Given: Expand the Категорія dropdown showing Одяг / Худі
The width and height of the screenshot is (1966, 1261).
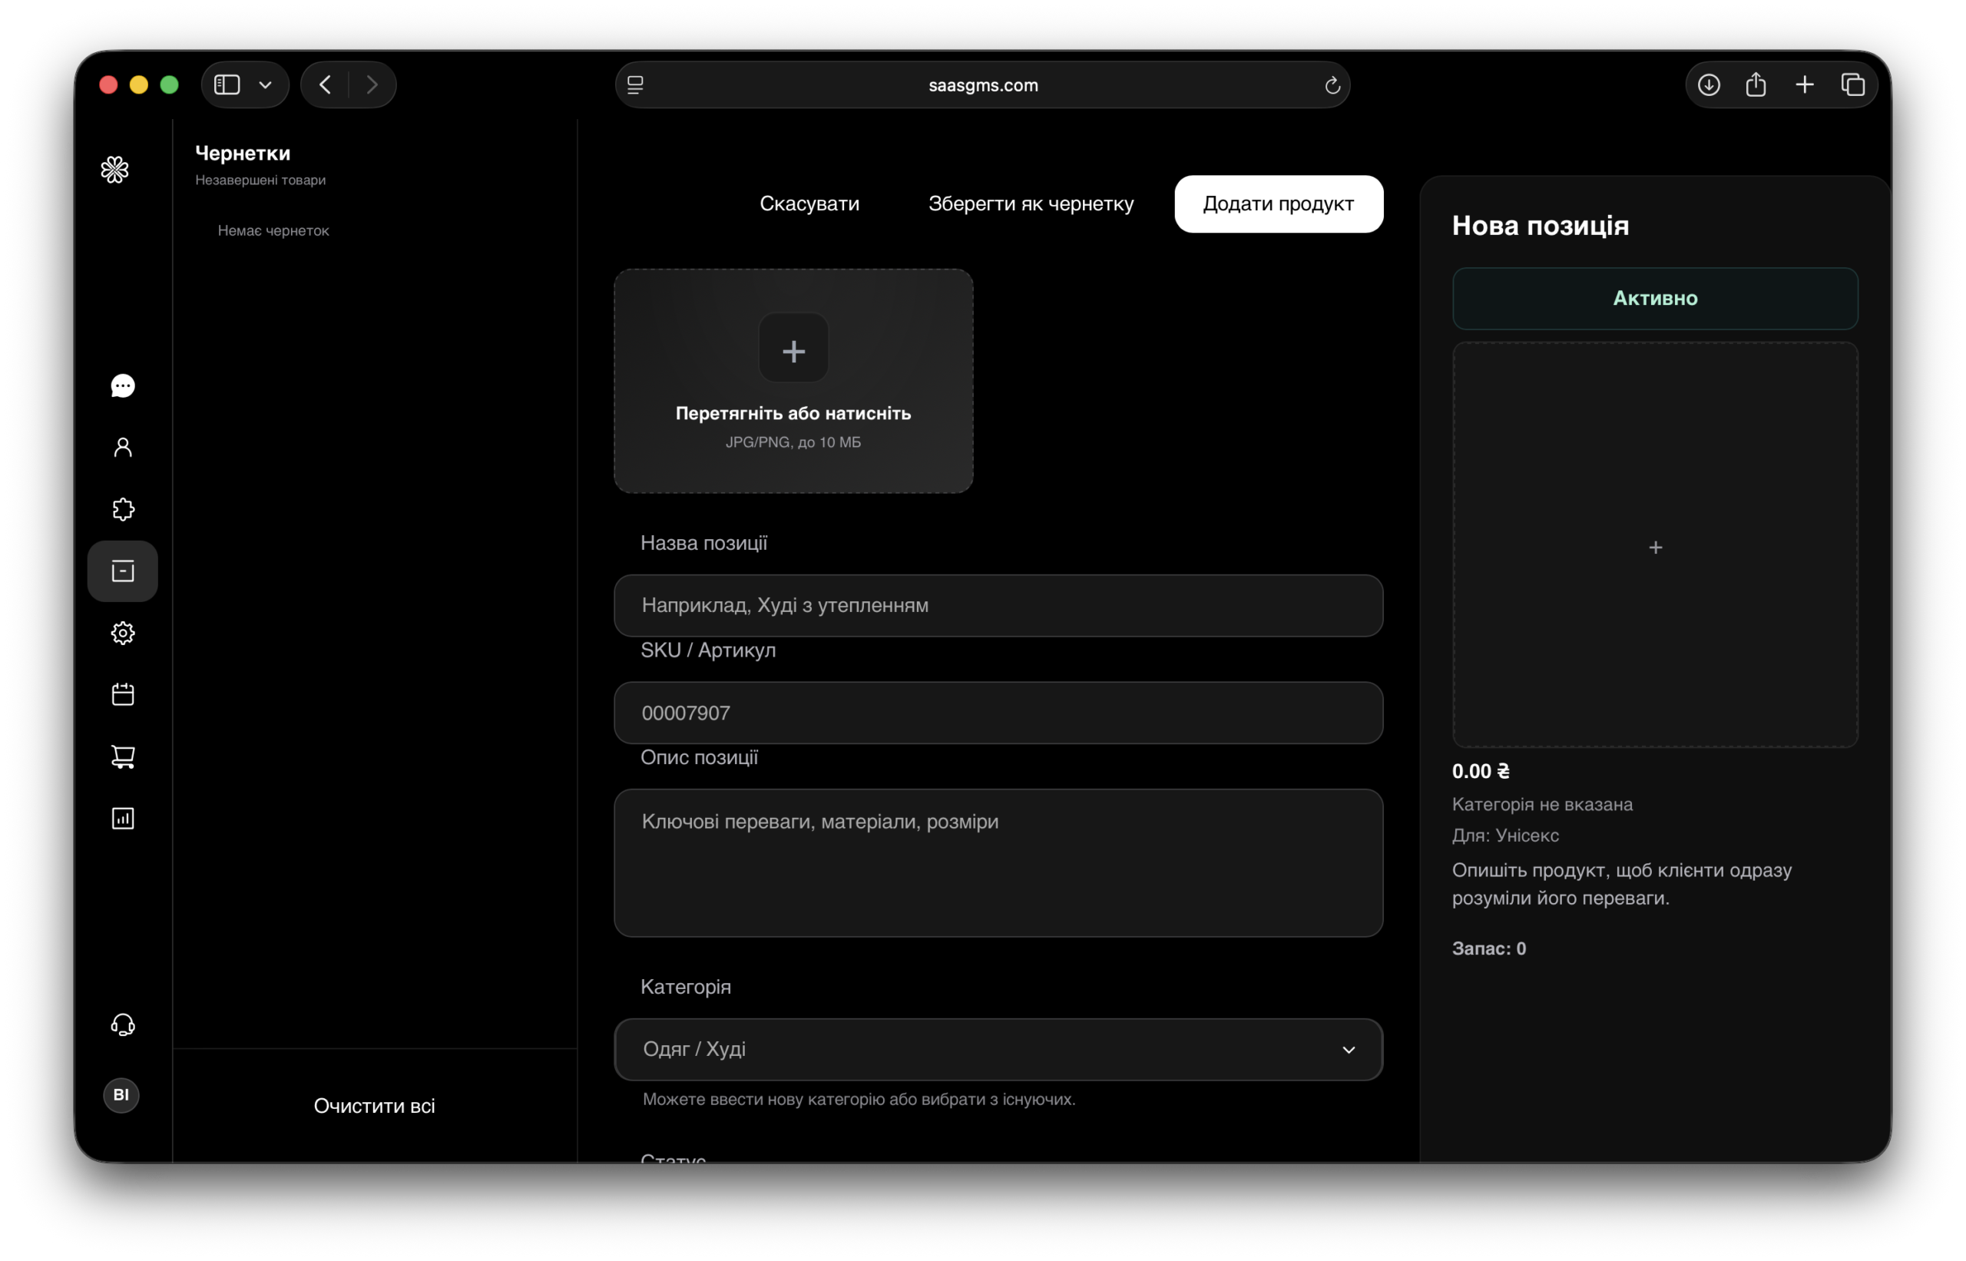Looking at the screenshot, I should [998, 1050].
